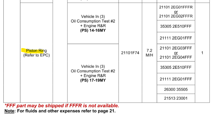213x118 pixels.
Task: Click part number 21101 2EG01FFFR
Action: click(176, 7)
